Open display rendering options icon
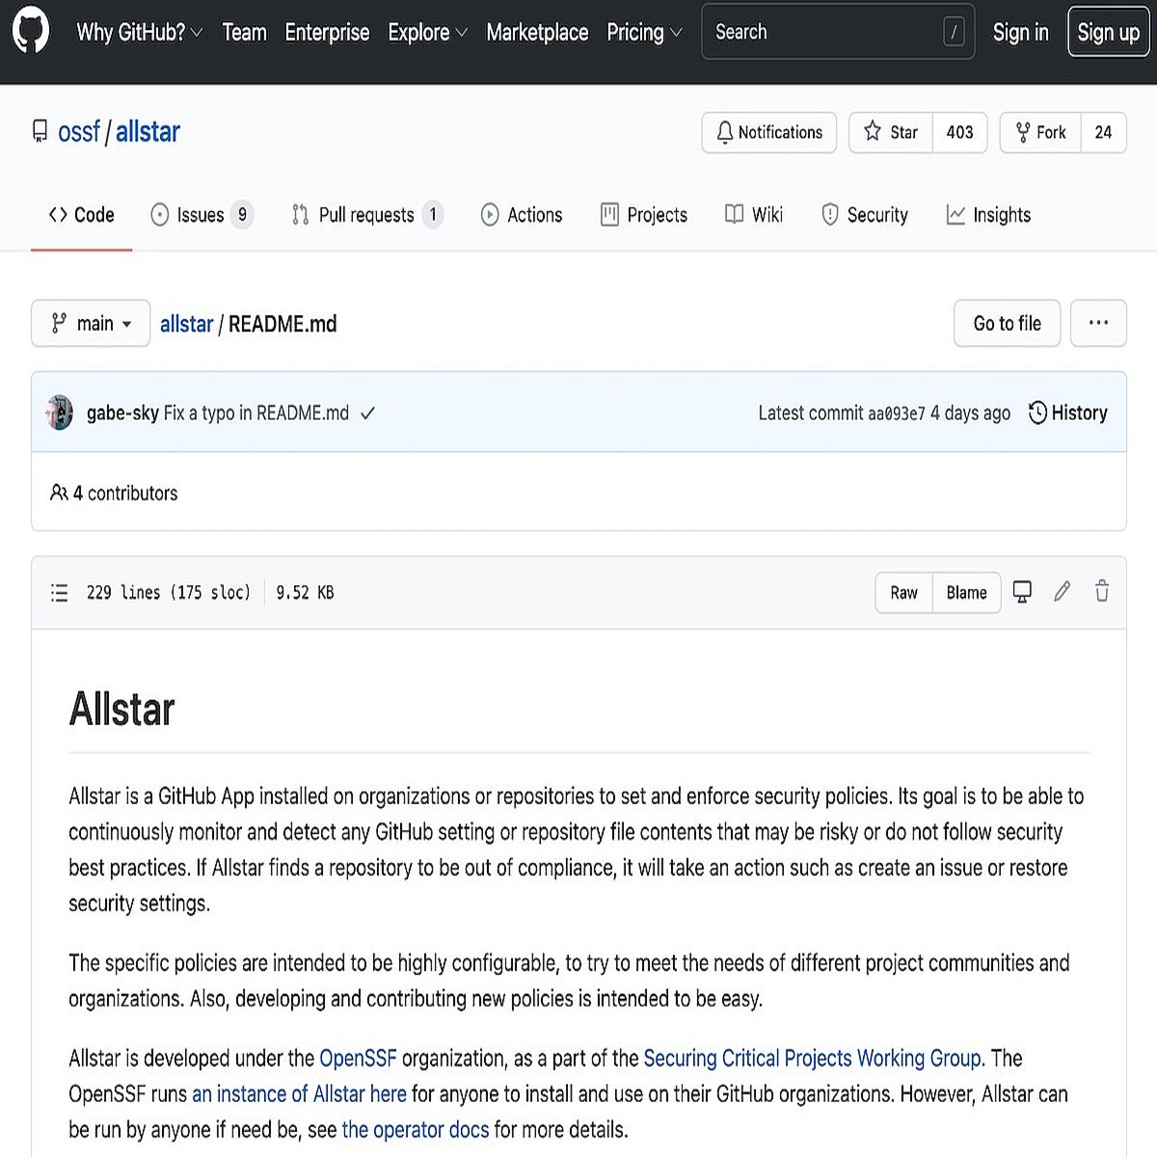 [x=1022, y=592]
